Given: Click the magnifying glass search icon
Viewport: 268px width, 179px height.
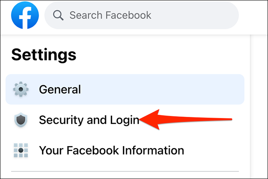Looking at the screenshot, I should click(59, 16).
